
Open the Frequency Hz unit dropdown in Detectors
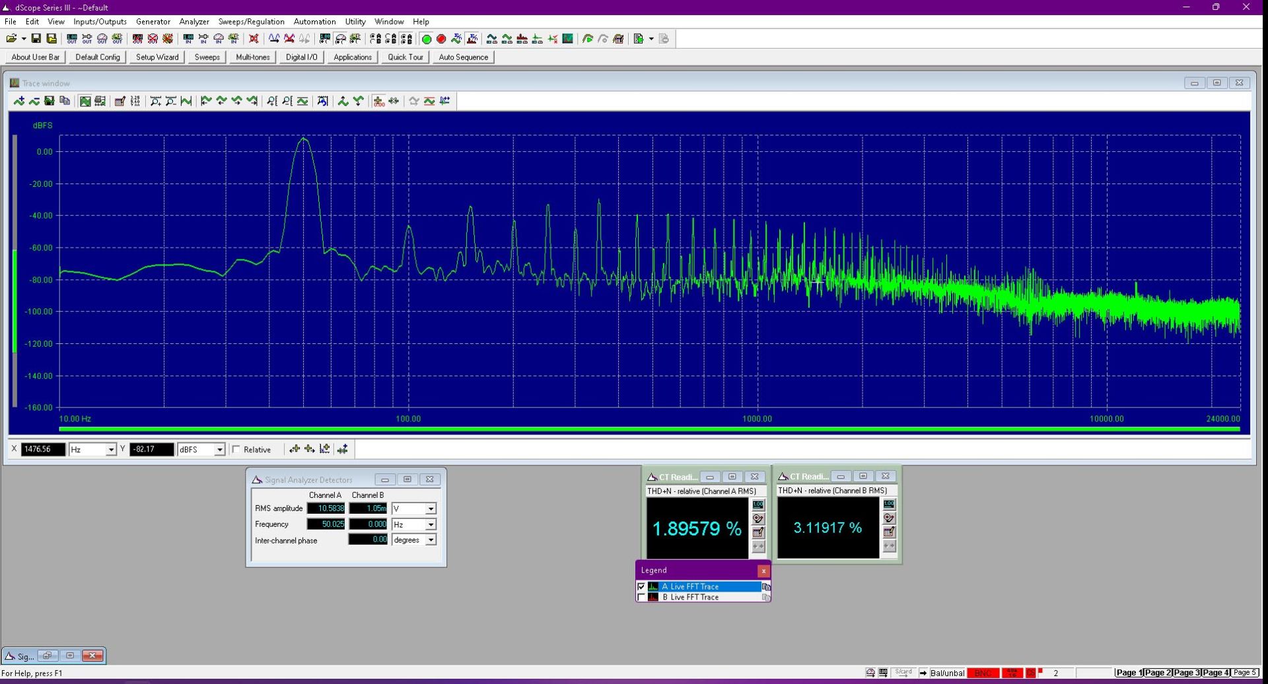point(431,525)
